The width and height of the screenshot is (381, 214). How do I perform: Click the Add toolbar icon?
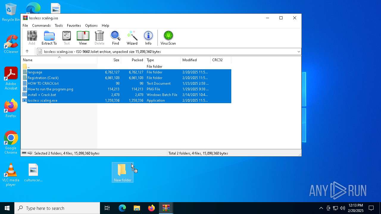point(32,38)
